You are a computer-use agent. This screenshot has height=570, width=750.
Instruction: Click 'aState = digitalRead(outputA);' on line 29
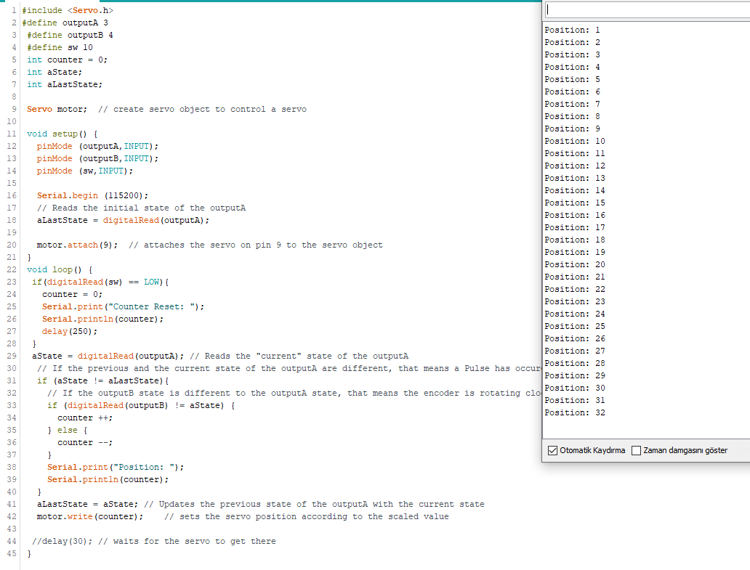[x=108, y=357]
